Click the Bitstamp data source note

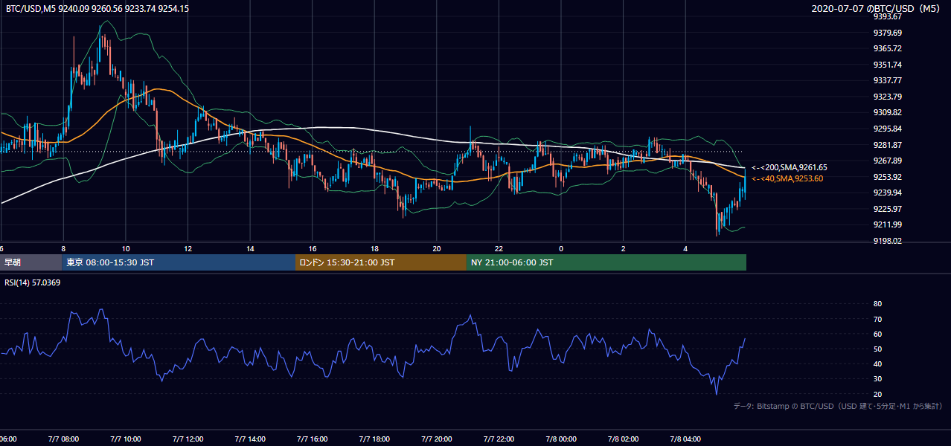pos(838,406)
